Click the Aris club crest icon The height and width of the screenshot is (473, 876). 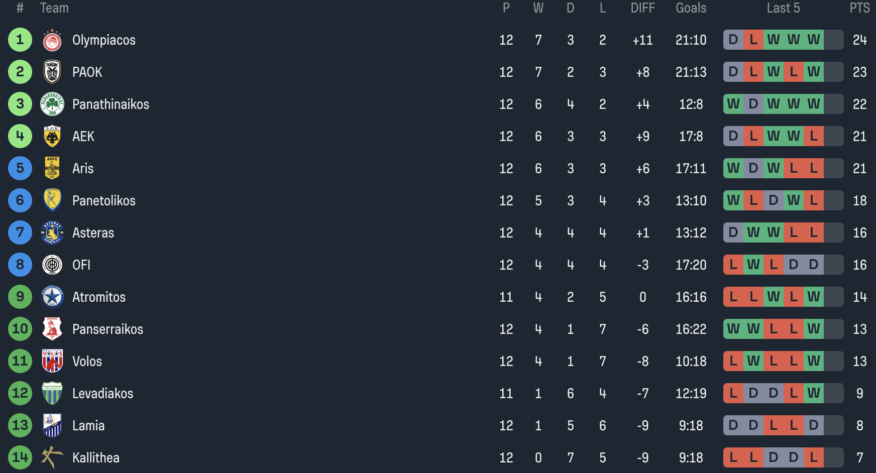tap(52, 169)
